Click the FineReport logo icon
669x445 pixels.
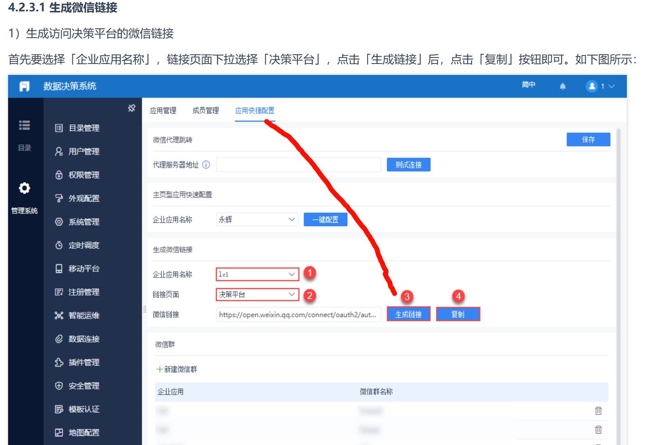point(24,86)
